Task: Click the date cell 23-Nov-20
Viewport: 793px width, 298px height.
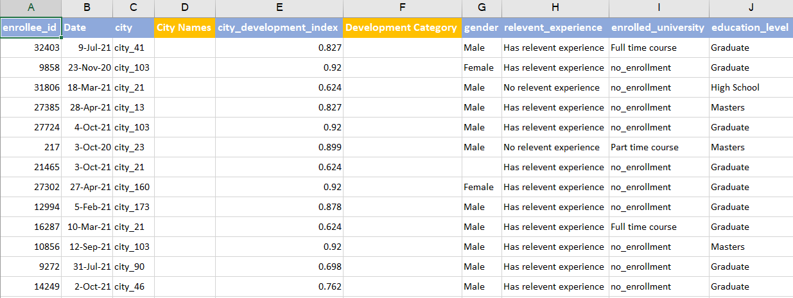Action: coord(87,67)
